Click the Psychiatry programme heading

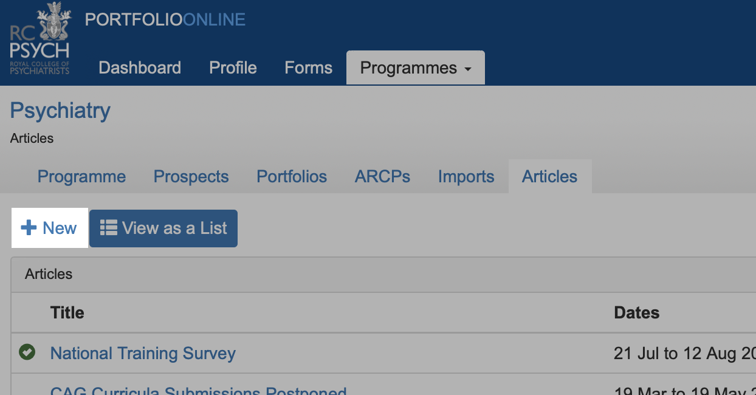(x=60, y=111)
